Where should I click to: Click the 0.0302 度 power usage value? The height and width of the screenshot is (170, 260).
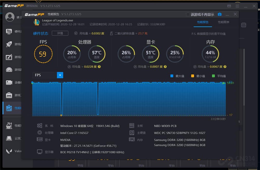(98, 33)
